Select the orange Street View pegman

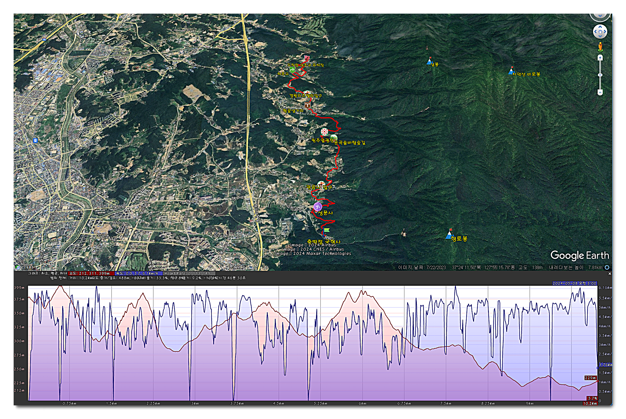pos(600,47)
